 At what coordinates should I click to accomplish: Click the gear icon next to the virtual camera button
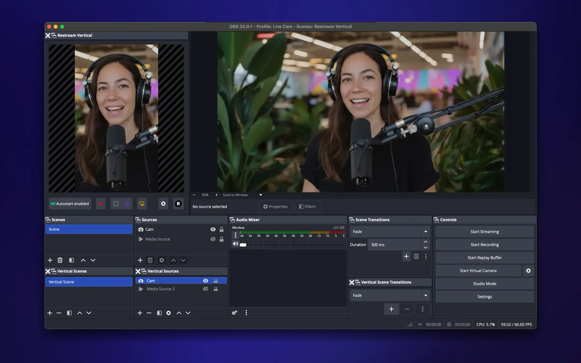528,270
